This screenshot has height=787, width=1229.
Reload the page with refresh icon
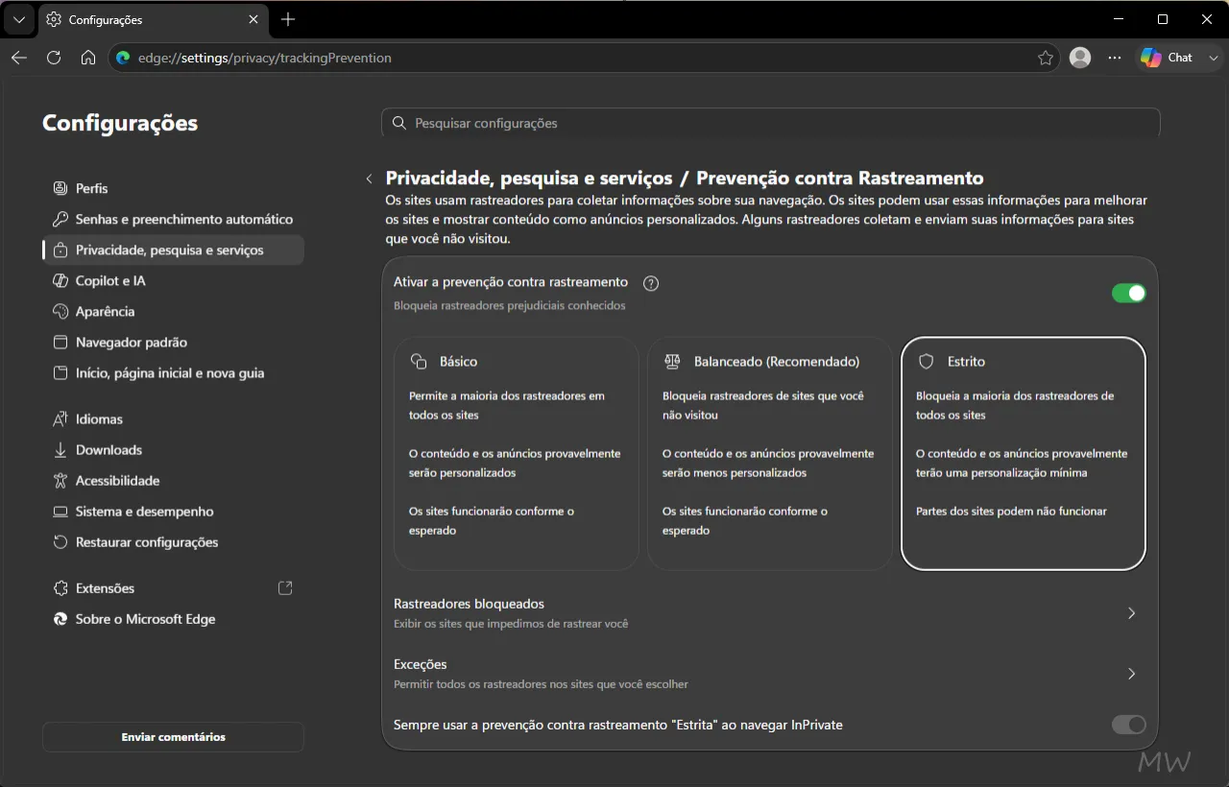point(54,58)
